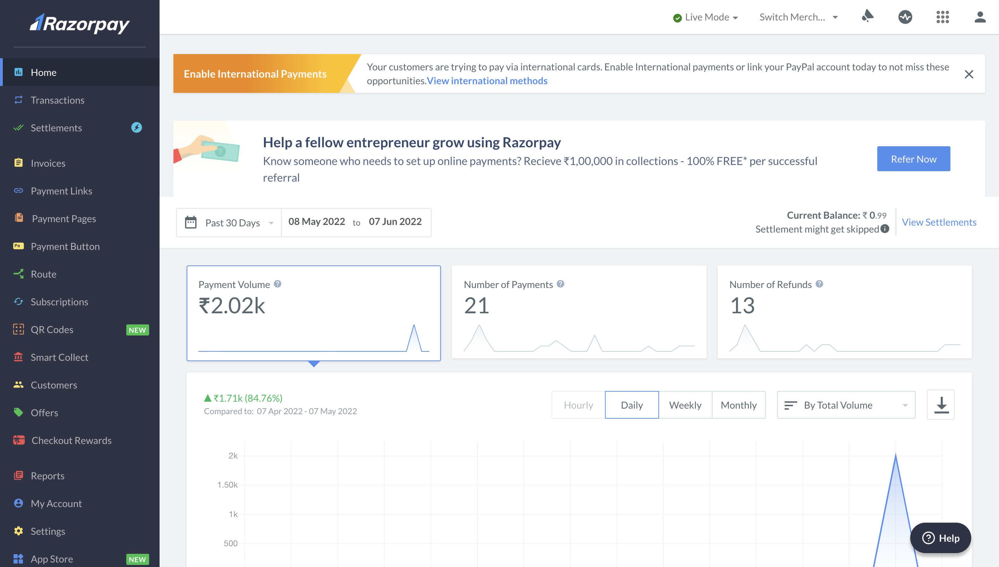Open Transactions in the sidebar
The width and height of the screenshot is (999, 567).
click(80, 100)
